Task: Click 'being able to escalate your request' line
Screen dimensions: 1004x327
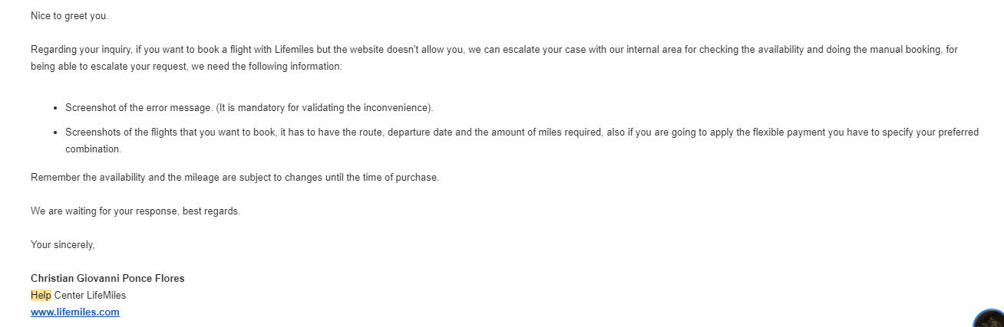Action: click(187, 67)
